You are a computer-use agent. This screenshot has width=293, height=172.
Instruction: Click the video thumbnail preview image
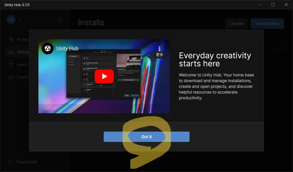[104, 76]
